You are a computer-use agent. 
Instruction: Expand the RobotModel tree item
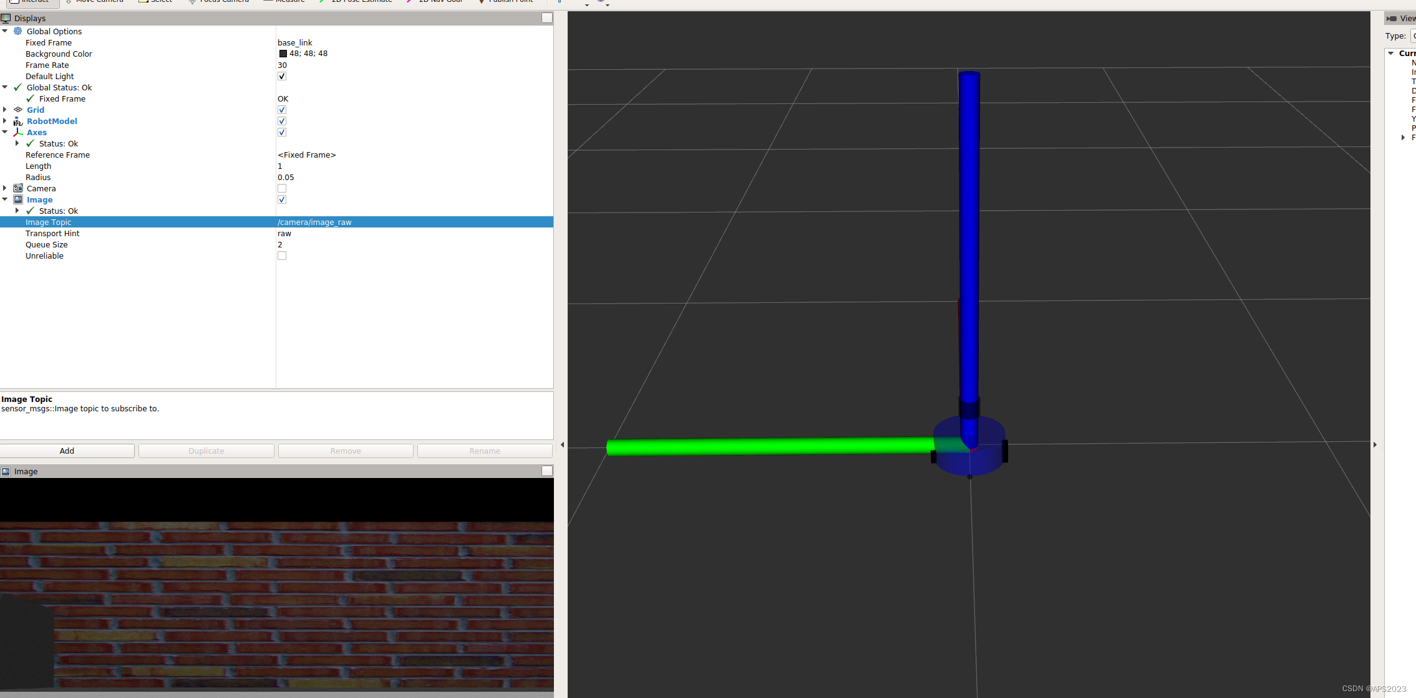(x=5, y=121)
